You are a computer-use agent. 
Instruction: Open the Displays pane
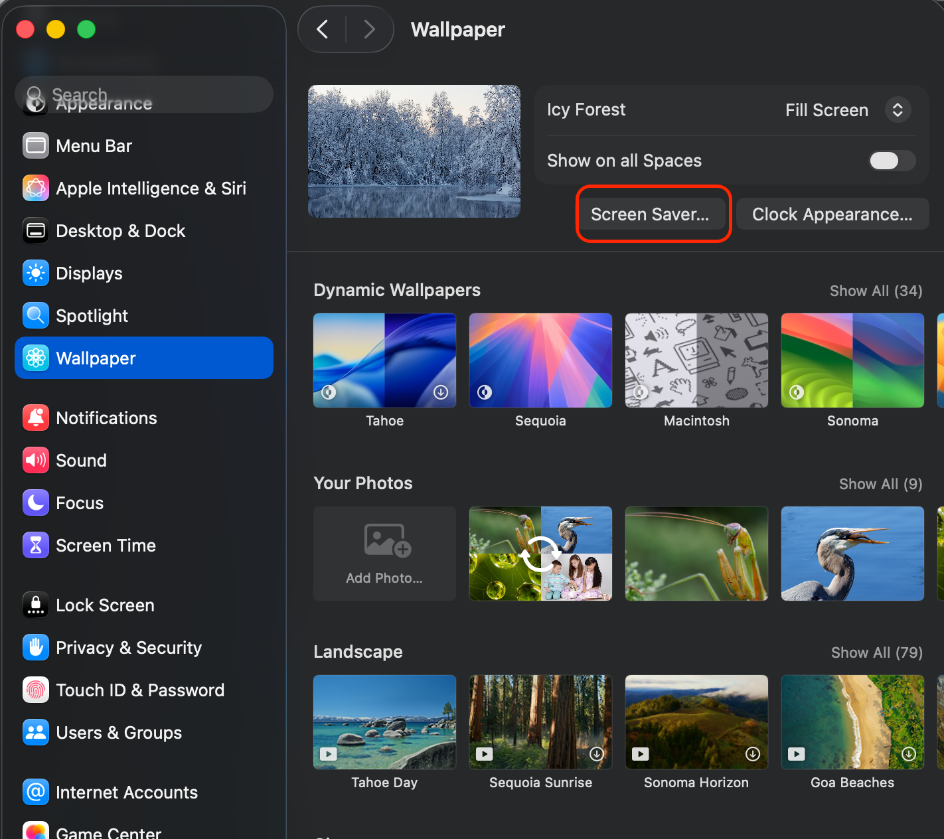click(144, 273)
